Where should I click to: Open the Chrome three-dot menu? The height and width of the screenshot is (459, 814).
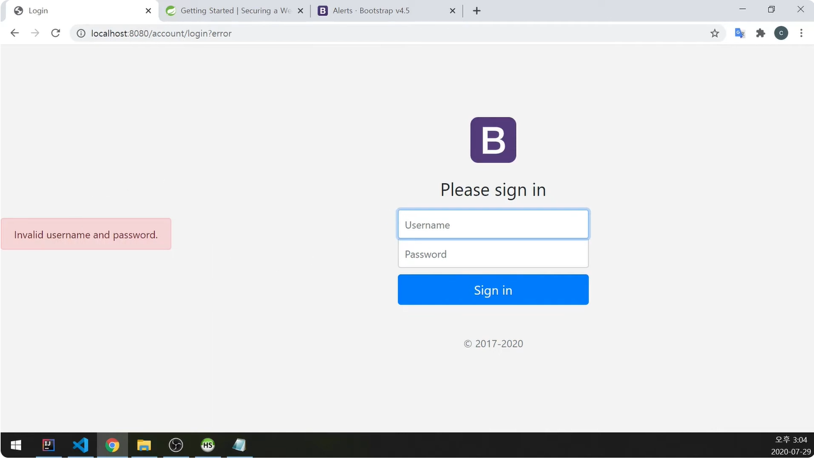[801, 33]
